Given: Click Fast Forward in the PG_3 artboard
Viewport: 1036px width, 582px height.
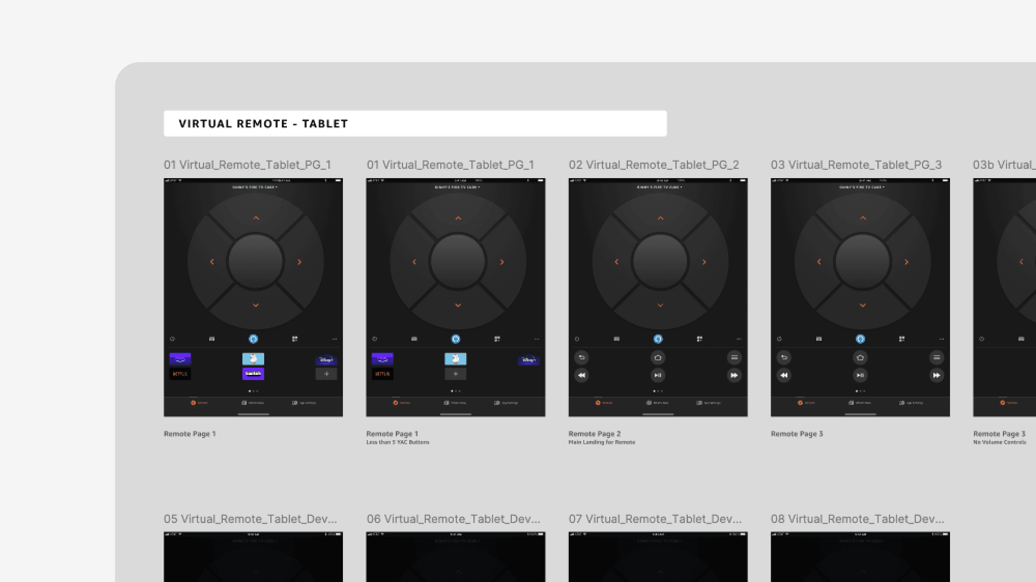Looking at the screenshot, I should pyautogui.click(x=937, y=375).
